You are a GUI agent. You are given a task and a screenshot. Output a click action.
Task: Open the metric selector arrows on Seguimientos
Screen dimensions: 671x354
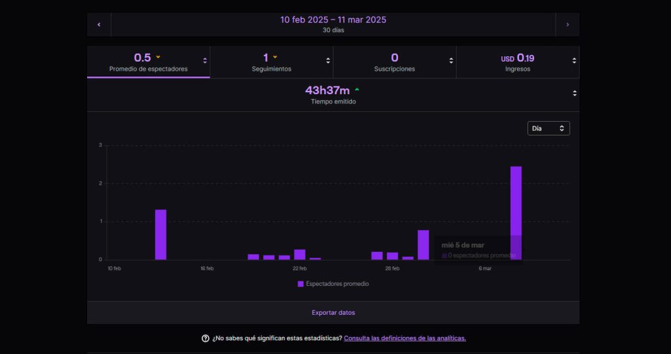328,61
